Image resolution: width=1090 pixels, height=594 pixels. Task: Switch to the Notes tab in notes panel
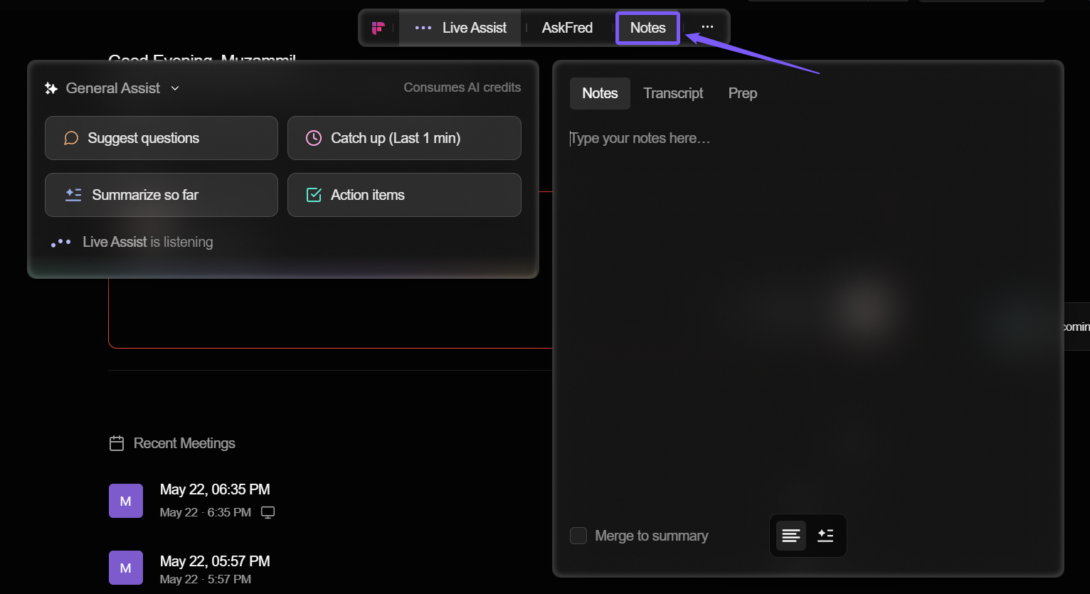click(600, 93)
